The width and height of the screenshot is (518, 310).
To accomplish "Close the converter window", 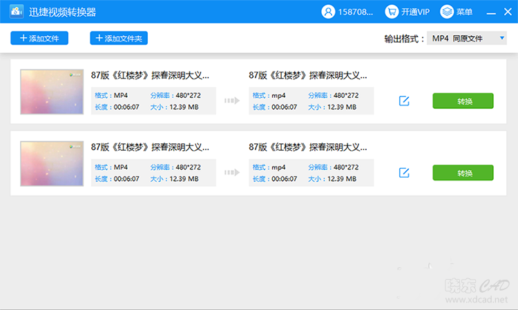I will [x=508, y=12].
